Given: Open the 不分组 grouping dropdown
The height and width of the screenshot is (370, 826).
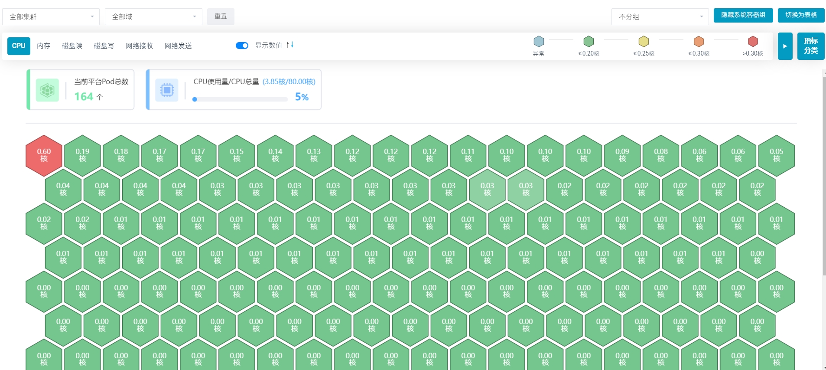Looking at the screenshot, I should point(660,16).
